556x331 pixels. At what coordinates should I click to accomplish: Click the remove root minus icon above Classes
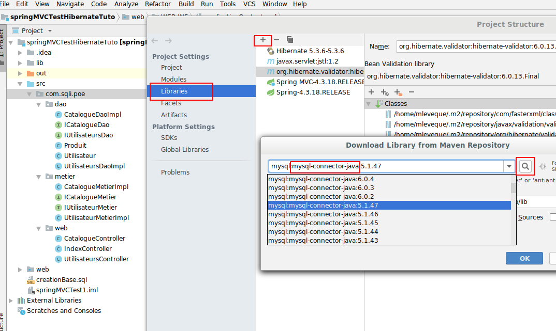click(412, 92)
